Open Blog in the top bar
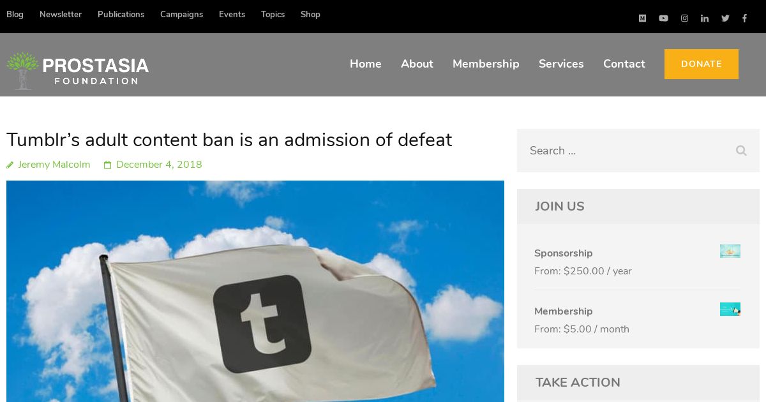Viewport: 766px width, 402px height. (15, 15)
